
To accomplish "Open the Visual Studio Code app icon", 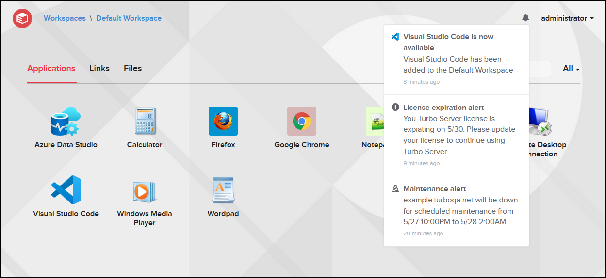I will [x=66, y=190].
